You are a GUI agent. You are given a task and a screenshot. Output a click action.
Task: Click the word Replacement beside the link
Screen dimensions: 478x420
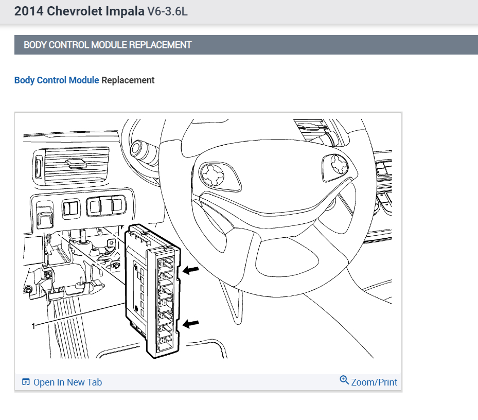click(128, 80)
